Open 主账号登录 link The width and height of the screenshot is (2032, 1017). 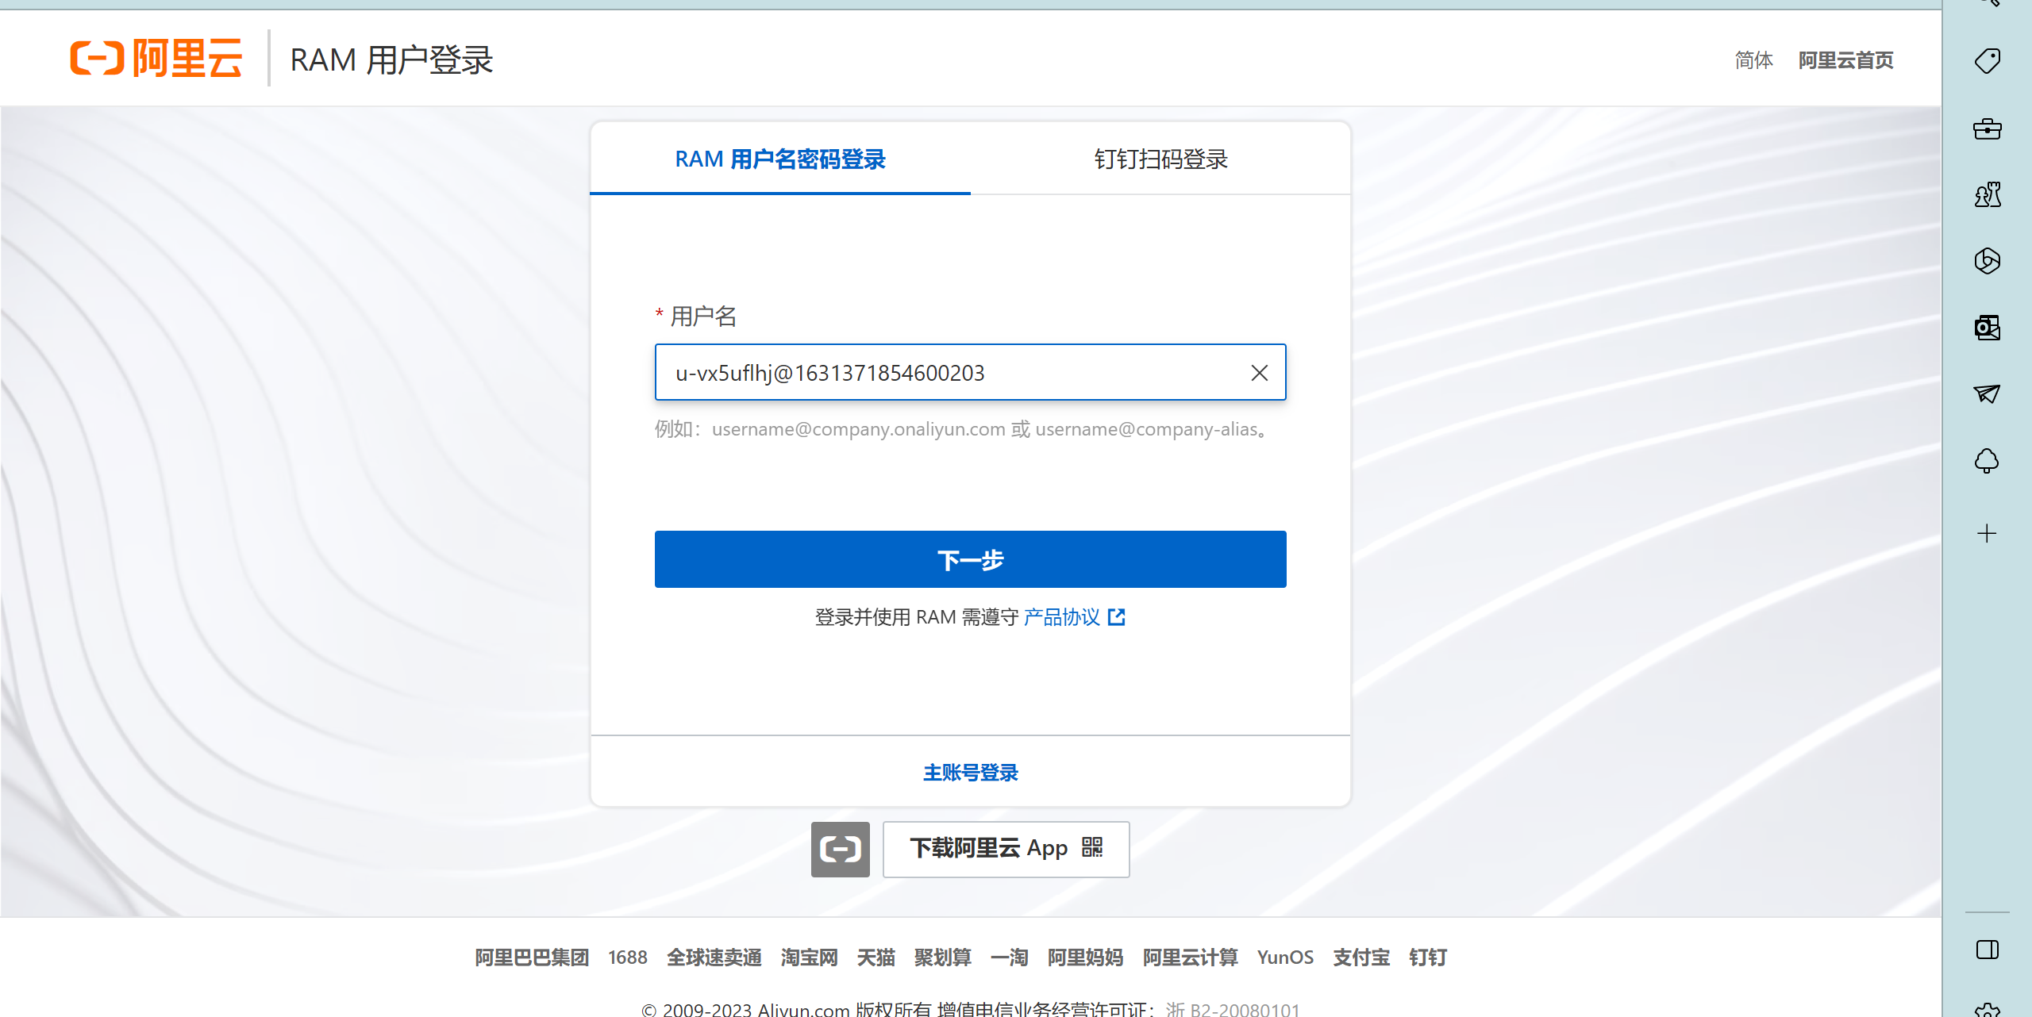[x=970, y=773]
